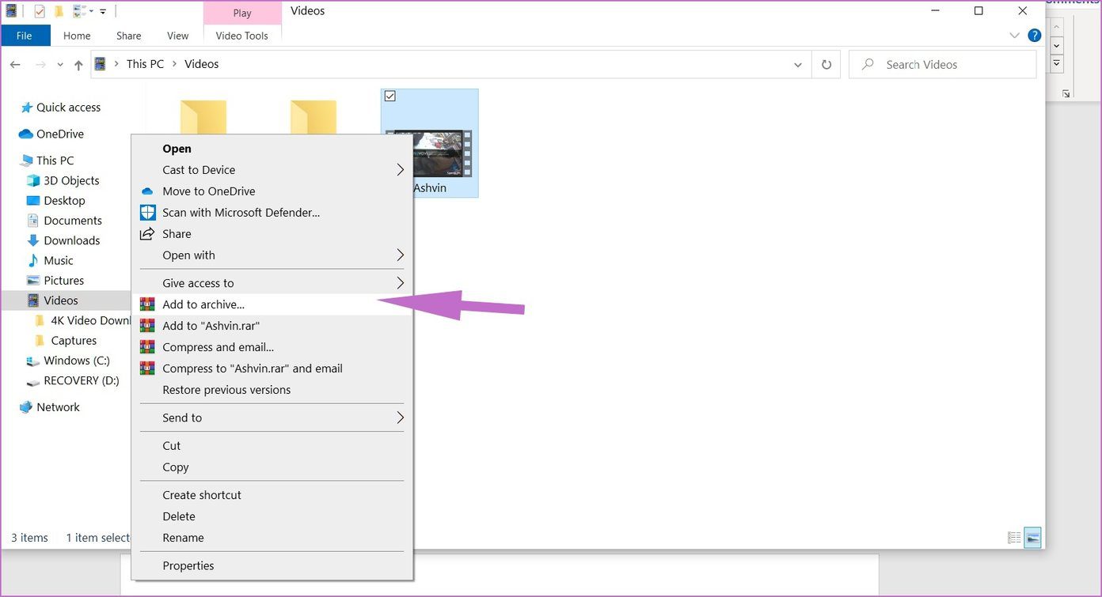
Task: Open the Share ribbon tab
Action: 128,36
